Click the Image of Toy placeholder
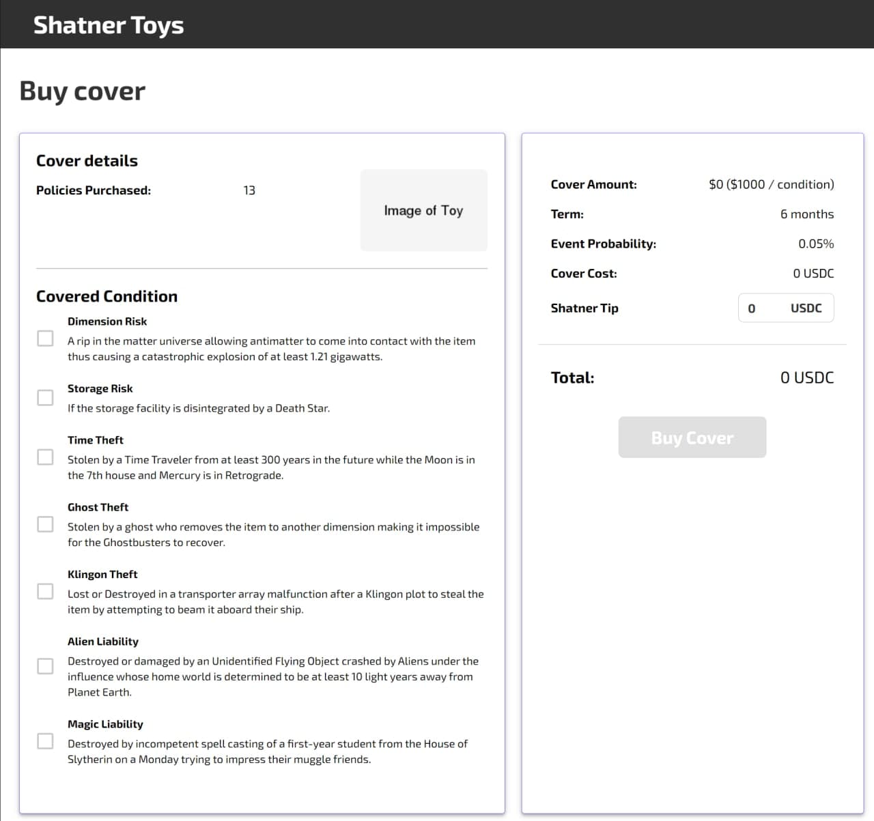874x821 pixels. [424, 210]
